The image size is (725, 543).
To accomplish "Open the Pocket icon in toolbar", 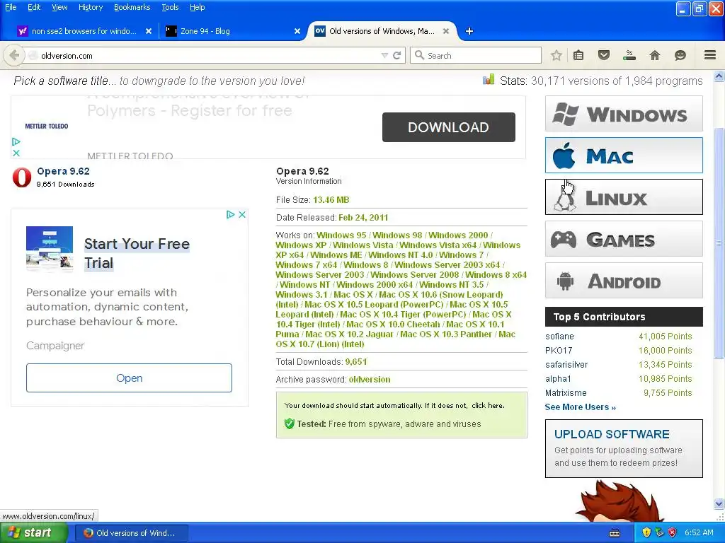I will click(x=604, y=55).
